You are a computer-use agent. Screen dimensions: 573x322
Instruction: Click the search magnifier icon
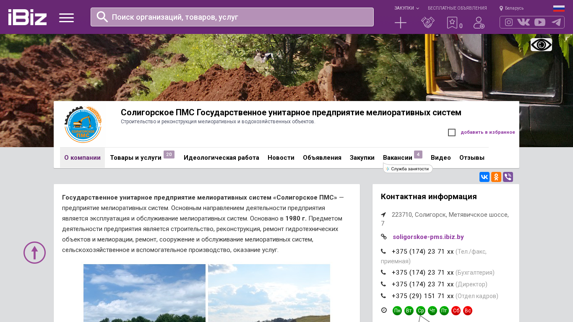pos(102,17)
